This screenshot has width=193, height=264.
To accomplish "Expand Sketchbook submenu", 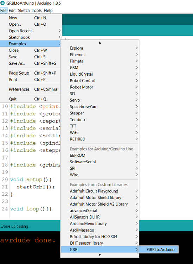I will tap(30, 37).
